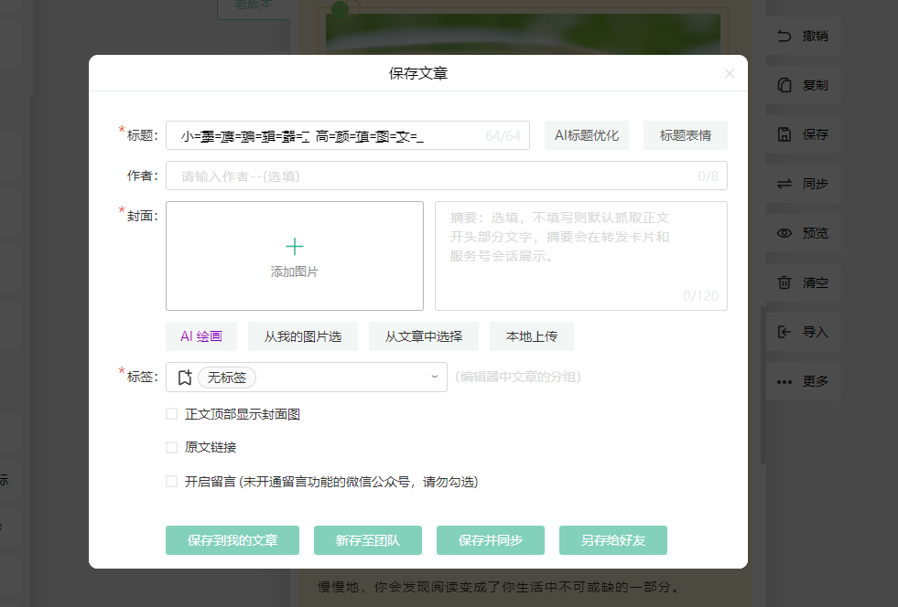Image resolution: width=898 pixels, height=607 pixels.
Task: Open 预览 preview via eye icon
Action: pos(784,233)
